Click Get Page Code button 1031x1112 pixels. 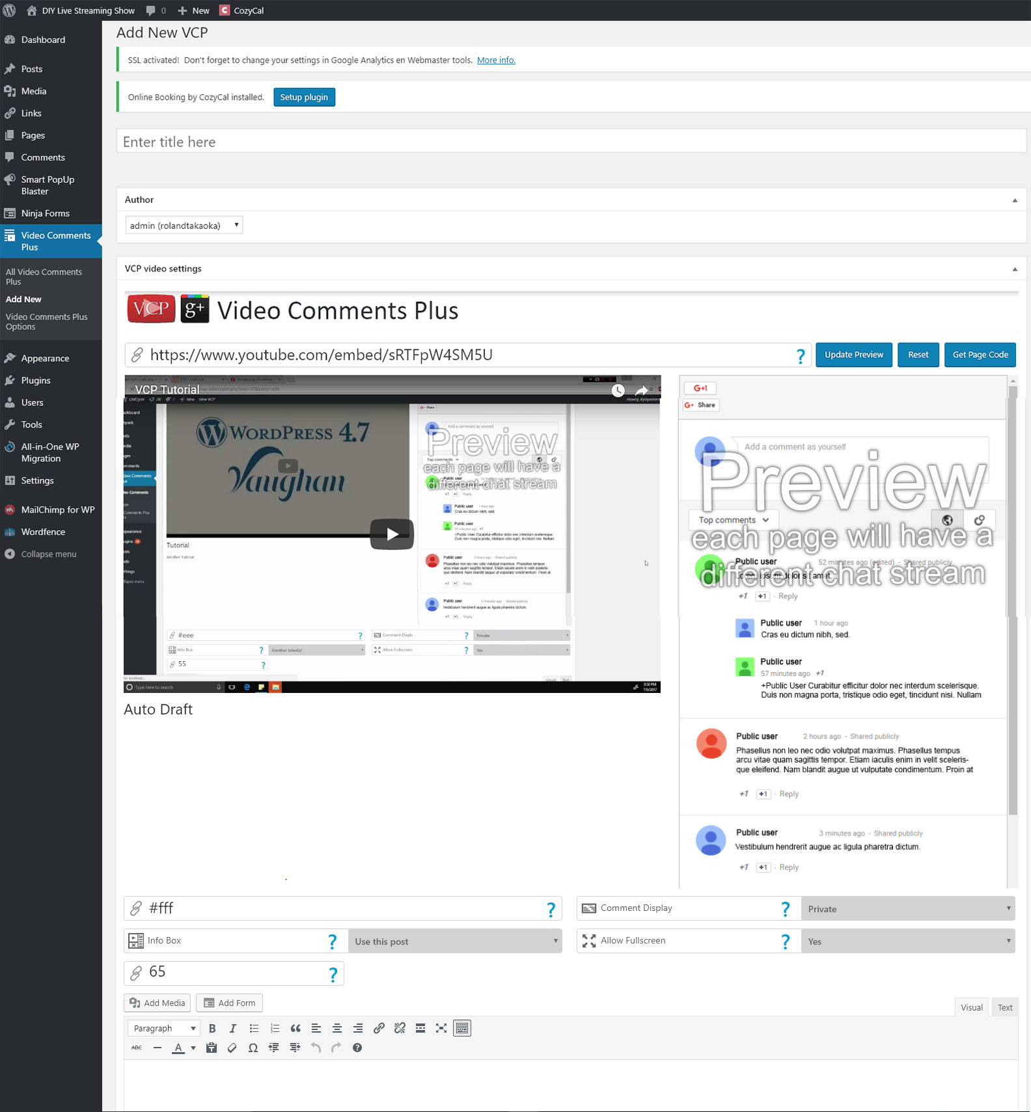click(x=980, y=355)
